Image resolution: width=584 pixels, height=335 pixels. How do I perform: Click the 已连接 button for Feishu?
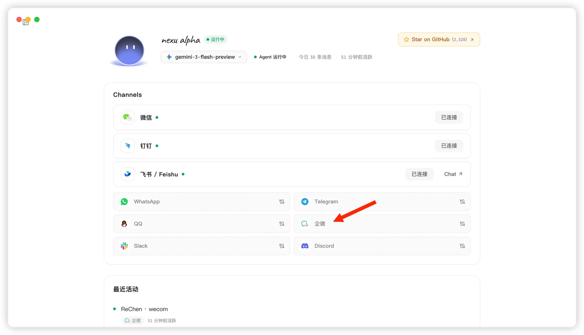[x=419, y=174]
